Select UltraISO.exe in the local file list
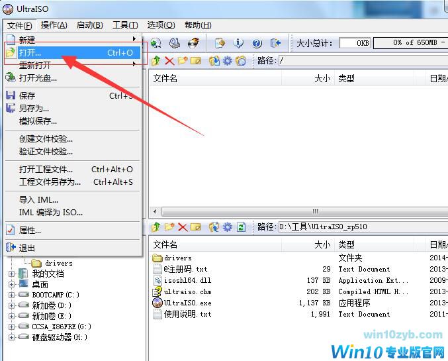The image size is (448, 361). pos(187,303)
